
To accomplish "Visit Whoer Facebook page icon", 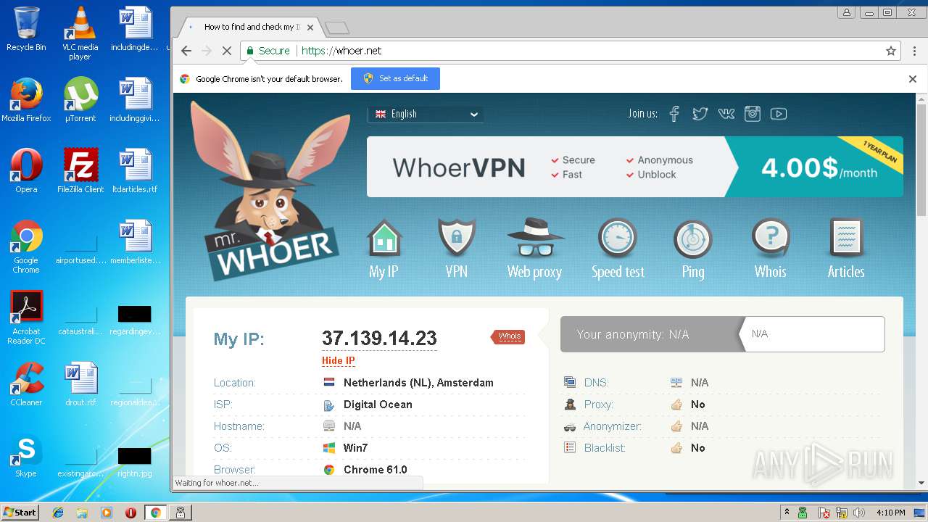I will coord(674,114).
